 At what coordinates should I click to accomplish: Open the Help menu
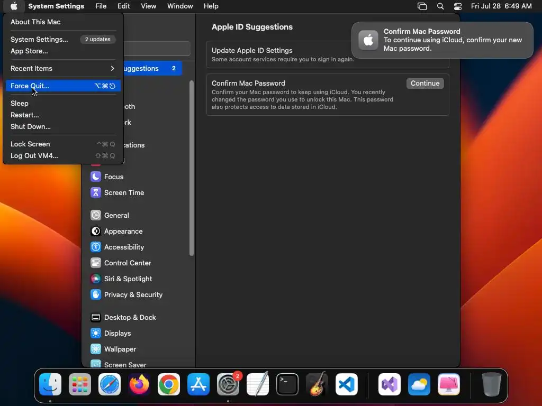(211, 6)
